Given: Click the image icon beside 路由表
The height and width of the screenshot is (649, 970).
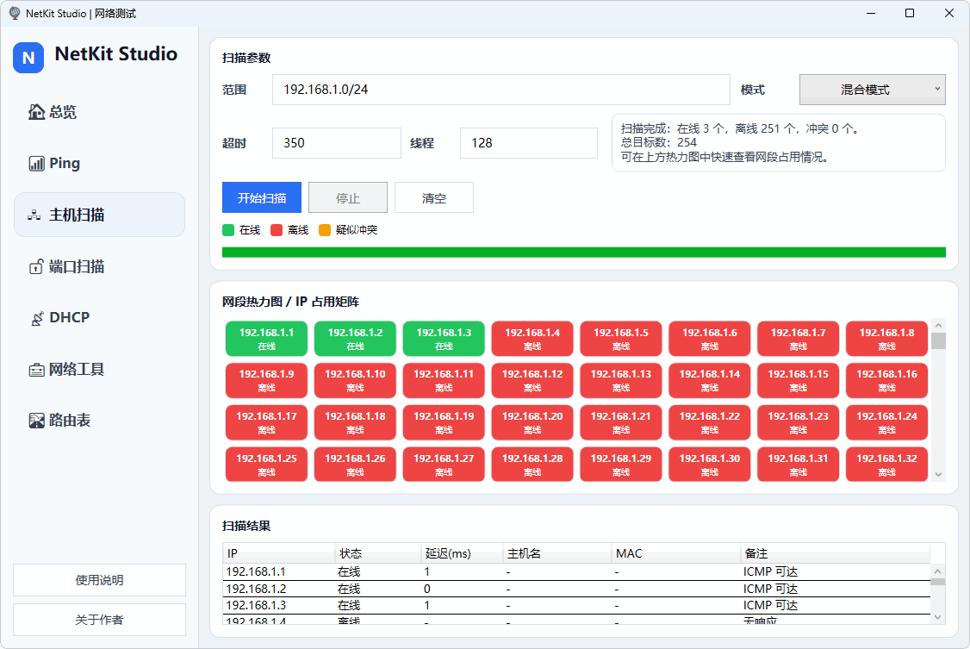Looking at the screenshot, I should coord(36,421).
